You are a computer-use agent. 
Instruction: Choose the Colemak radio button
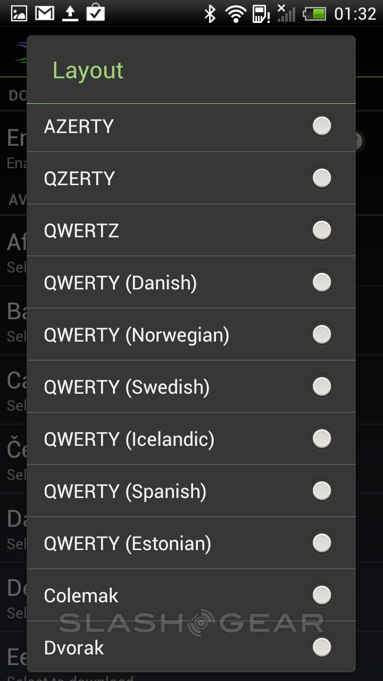tap(321, 595)
